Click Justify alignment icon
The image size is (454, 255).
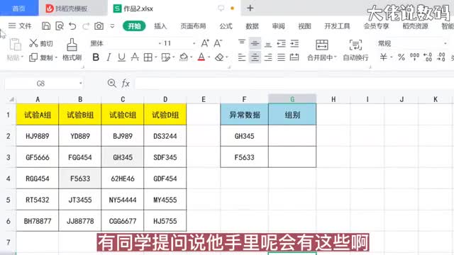(281, 57)
